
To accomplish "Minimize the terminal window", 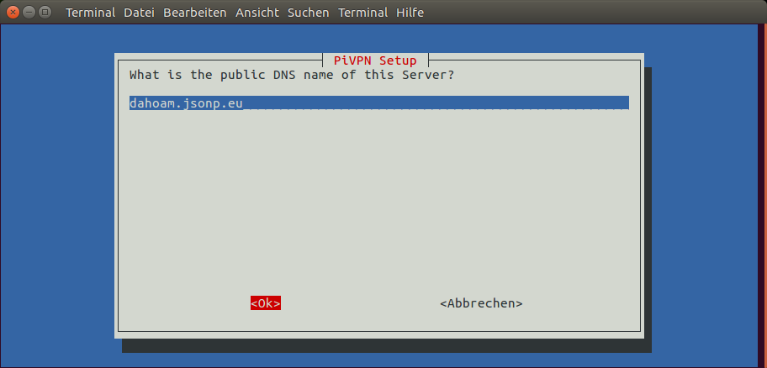I will 29,12.
